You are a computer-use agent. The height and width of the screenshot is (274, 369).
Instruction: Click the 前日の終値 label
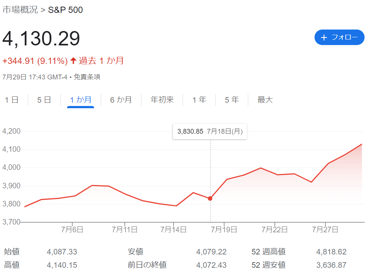(147, 265)
